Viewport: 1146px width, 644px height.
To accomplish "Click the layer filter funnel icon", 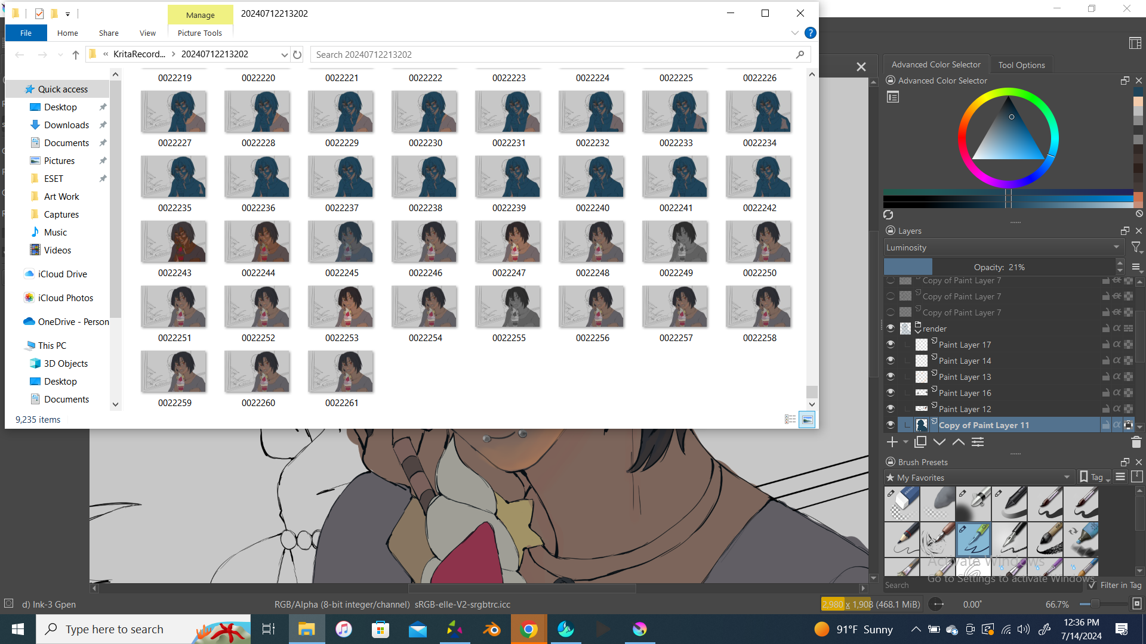I will [1136, 247].
